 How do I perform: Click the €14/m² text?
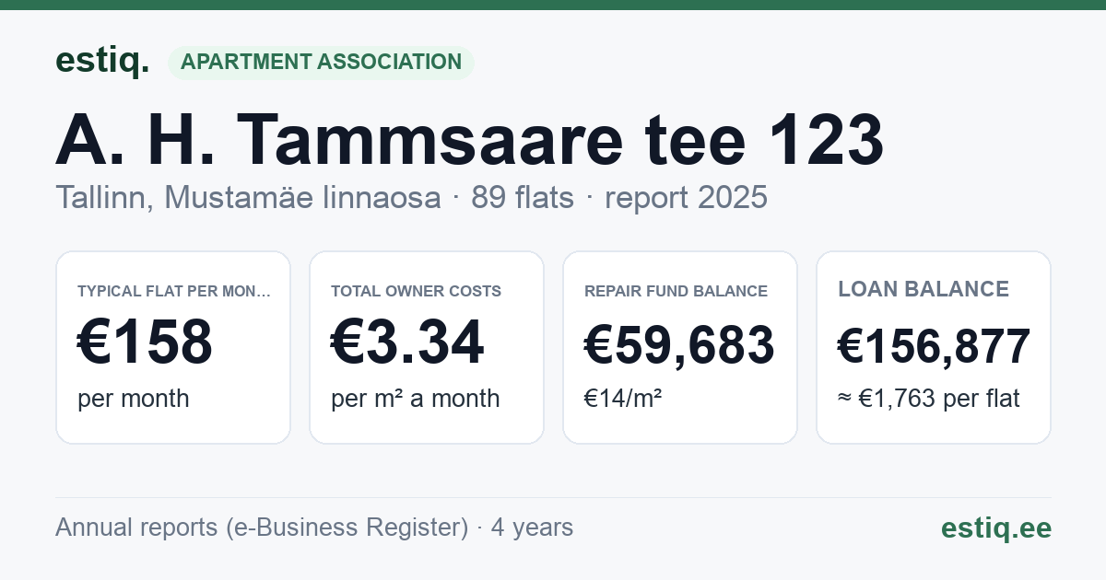pos(623,399)
